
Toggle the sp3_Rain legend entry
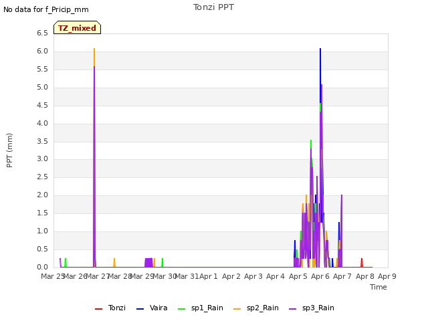tap(312, 308)
